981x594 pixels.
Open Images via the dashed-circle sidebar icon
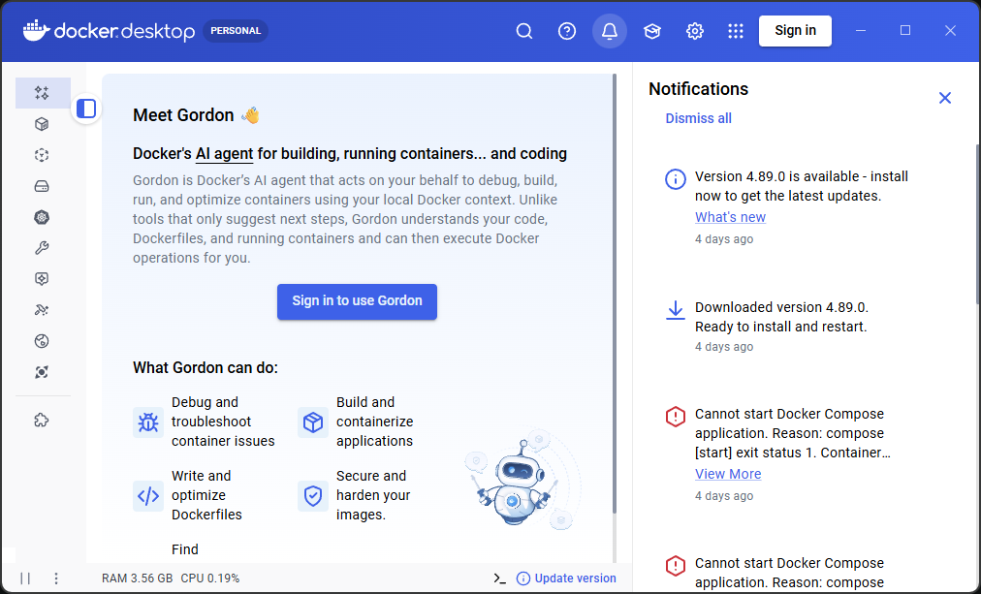coord(42,155)
